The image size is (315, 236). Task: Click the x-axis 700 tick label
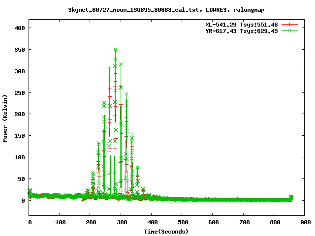(244, 222)
